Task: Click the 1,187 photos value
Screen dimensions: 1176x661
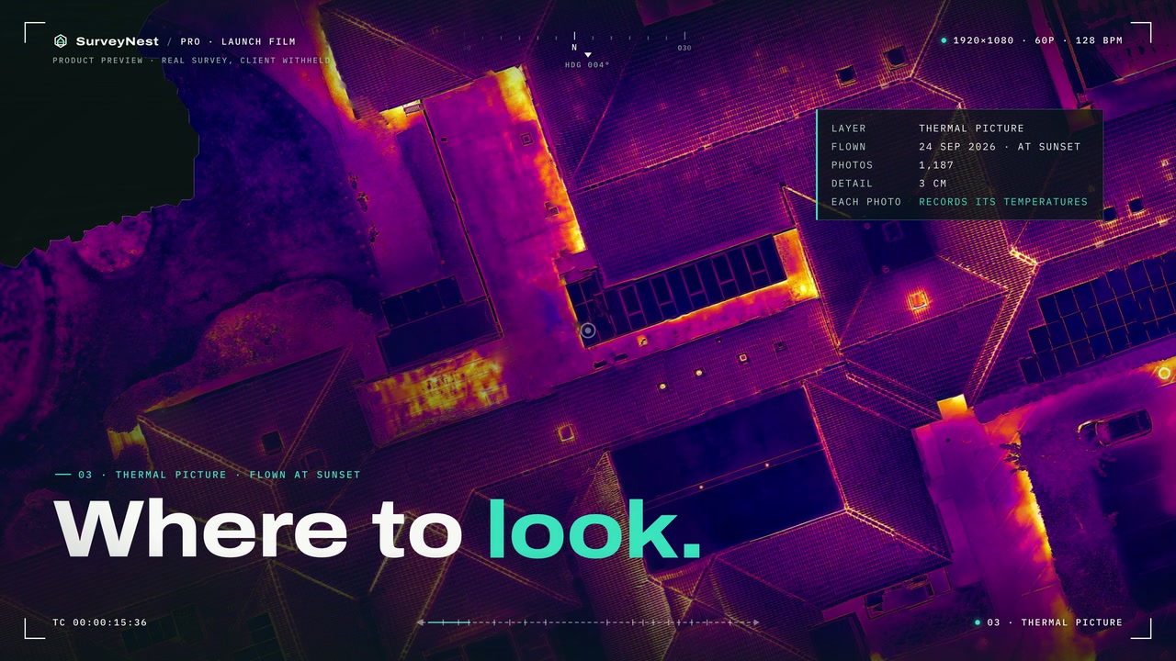Action: click(936, 165)
